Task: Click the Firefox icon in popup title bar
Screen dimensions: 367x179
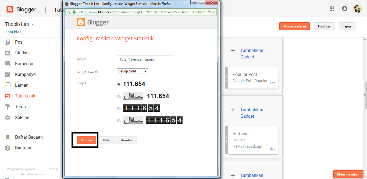Action: click(x=67, y=4)
